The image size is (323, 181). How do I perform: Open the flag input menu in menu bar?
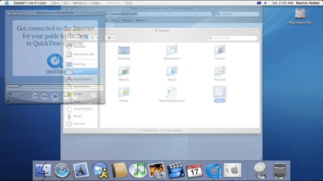click(259, 3)
